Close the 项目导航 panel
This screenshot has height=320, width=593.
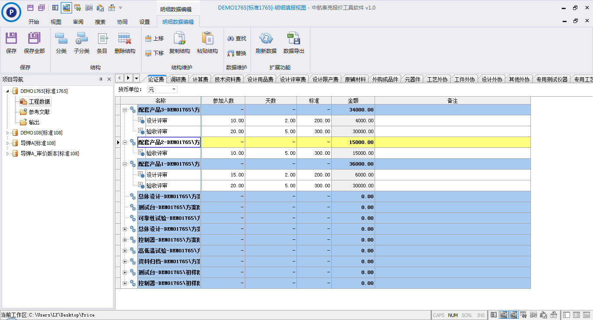[109, 79]
